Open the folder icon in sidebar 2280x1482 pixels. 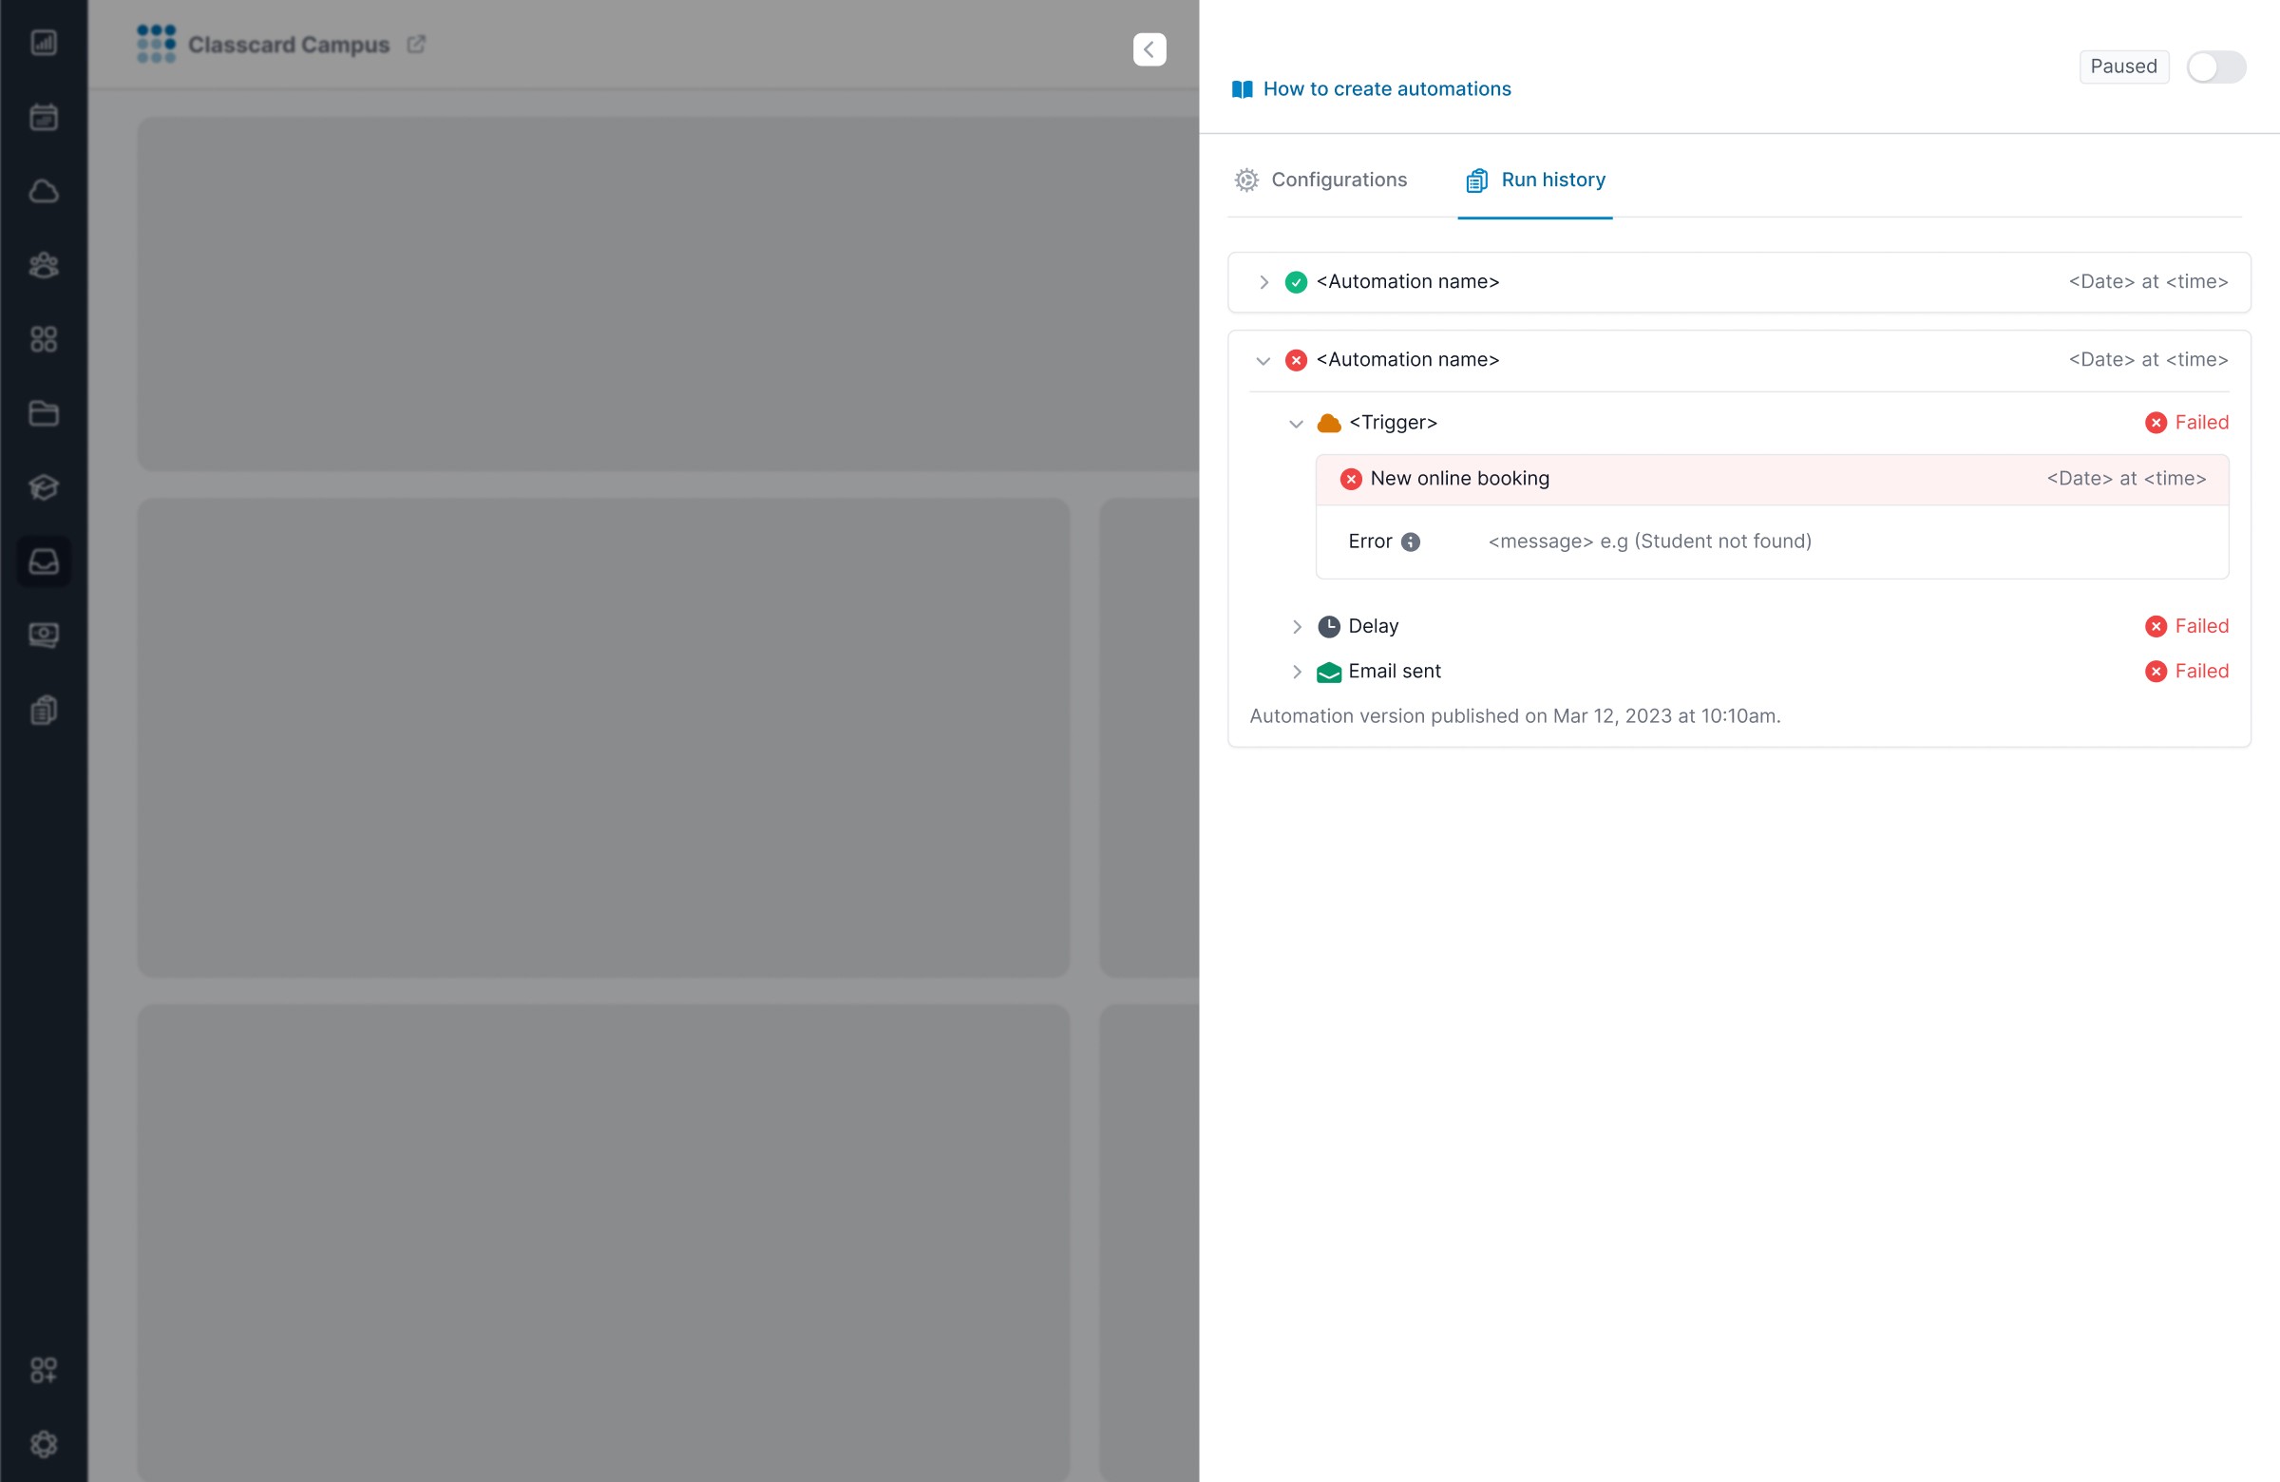click(x=44, y=413)
